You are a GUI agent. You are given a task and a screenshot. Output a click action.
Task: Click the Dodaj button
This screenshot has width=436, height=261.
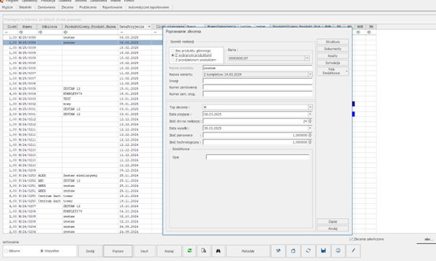tap(90, 251)
